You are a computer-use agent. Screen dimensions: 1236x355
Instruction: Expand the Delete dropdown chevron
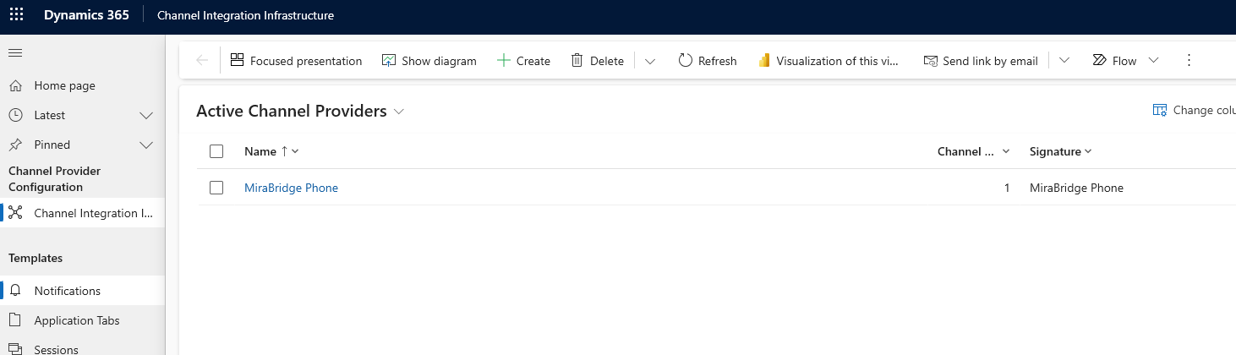[650, 61]
